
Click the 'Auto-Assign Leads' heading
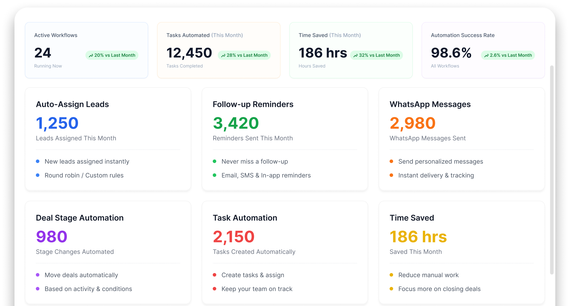pyautogui.click(x=72, y=104)
